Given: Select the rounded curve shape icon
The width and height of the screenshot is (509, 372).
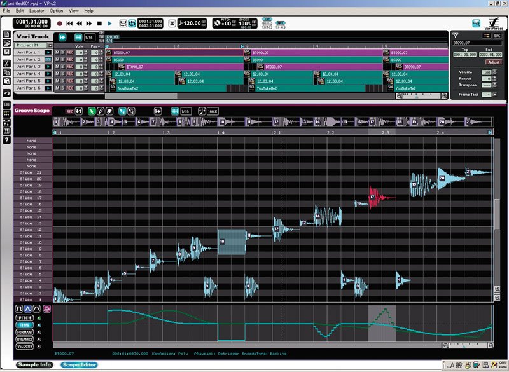Looking at the screenshot, I should [x=37, y=308].
